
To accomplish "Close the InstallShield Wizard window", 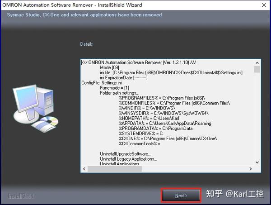I will click(264, 5).
